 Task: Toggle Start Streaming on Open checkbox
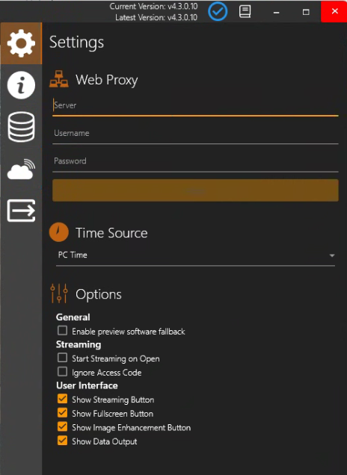tap(63, 358)
